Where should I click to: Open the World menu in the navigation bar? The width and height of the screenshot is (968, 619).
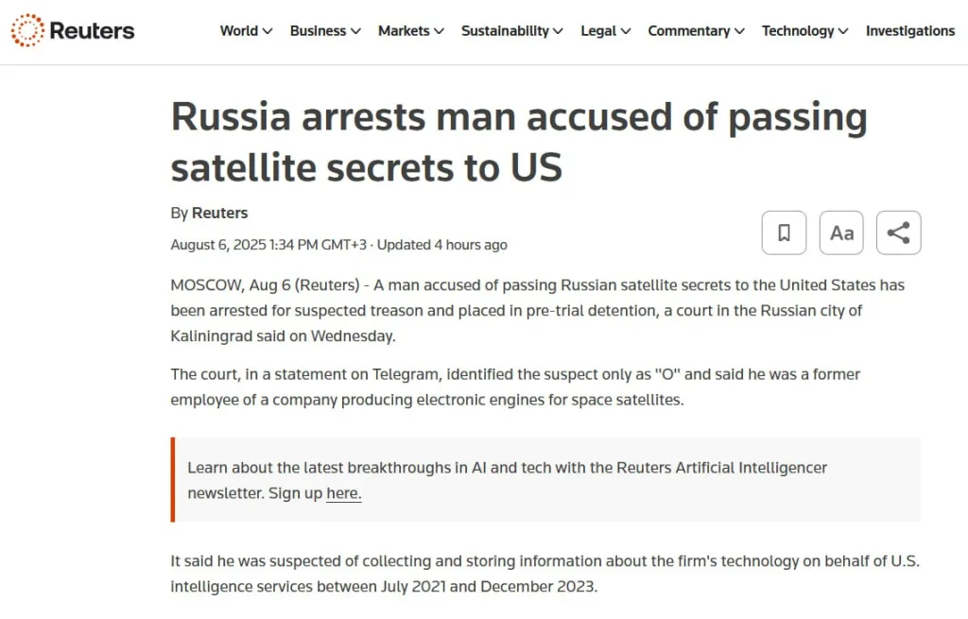[246, 30]
